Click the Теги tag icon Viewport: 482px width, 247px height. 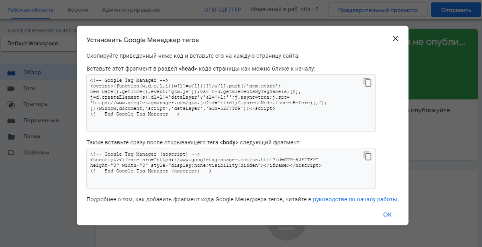(x=11, y=89)
